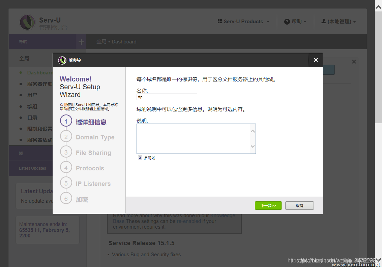Click the 加密 step label
The width and height of the screenshot is (382, 267).
point(82,200)
